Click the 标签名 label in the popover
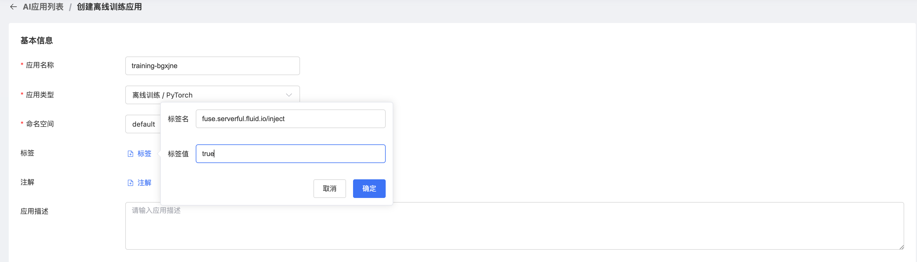 [178, 119]
